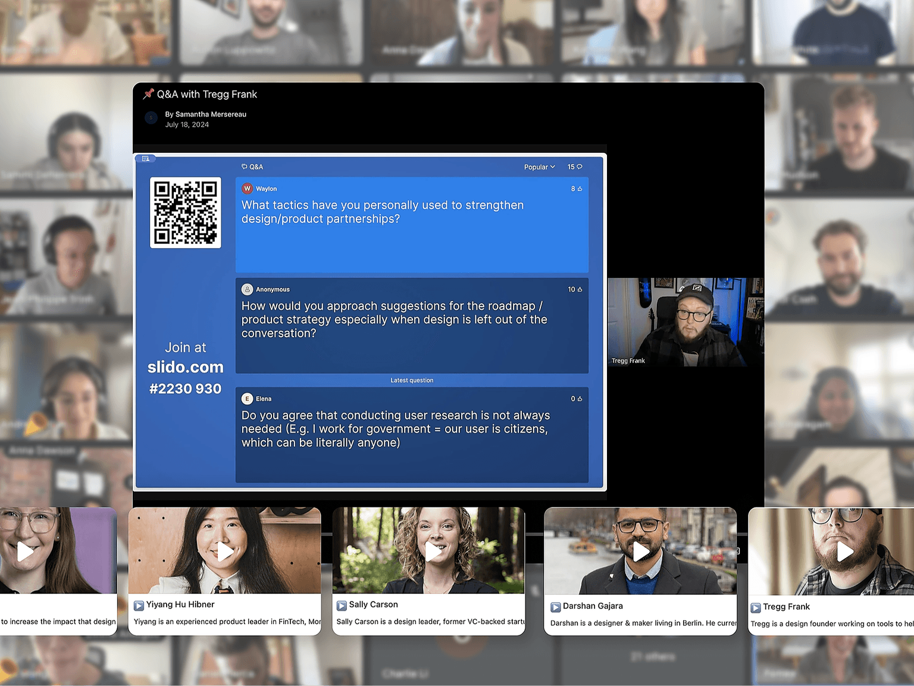The image size is (914, 686).
Task: Play the Darshan Gajara video
Action: coord(641,552)
